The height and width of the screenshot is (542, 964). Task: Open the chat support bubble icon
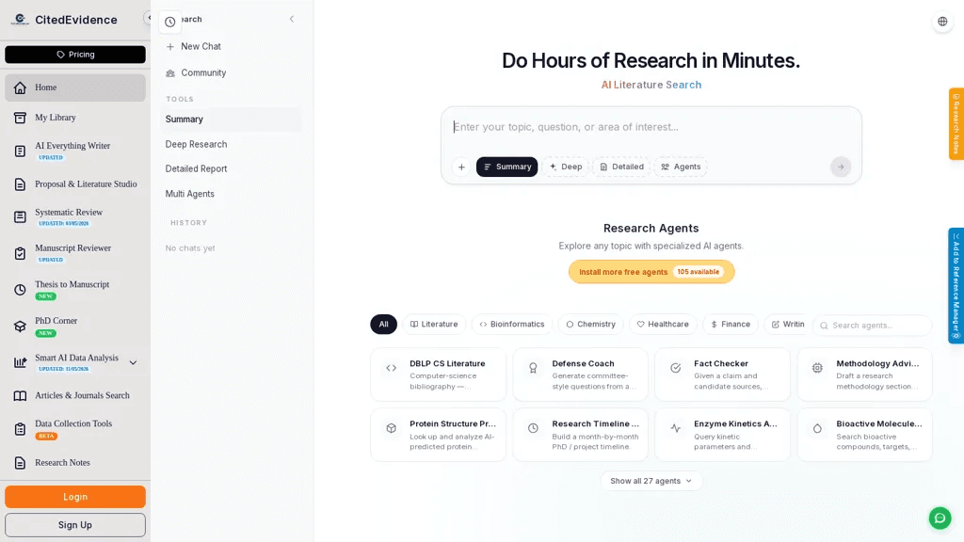tap(940, 518)
